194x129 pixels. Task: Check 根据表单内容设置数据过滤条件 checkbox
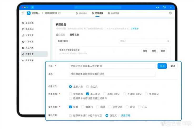pyautogui.click(x=70, y=98)
